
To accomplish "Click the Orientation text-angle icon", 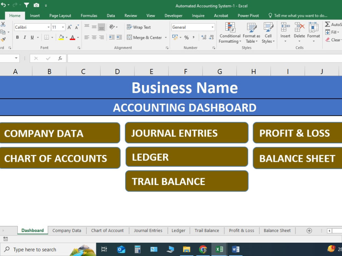I will point(112,27).
